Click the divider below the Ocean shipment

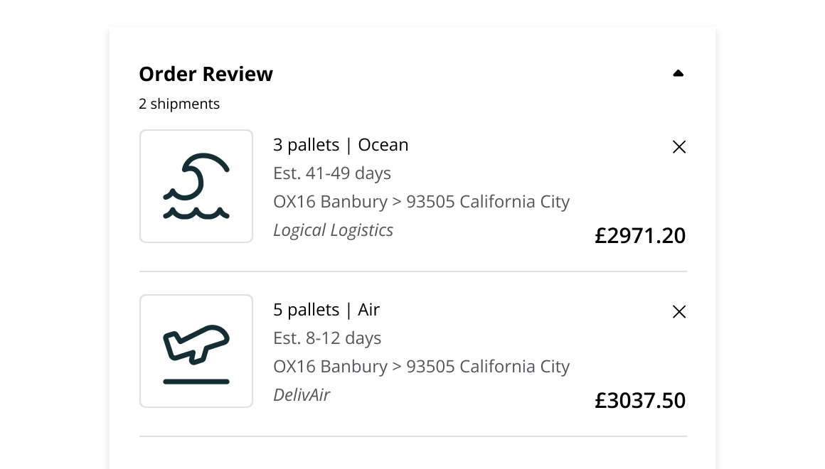[413, 271]
